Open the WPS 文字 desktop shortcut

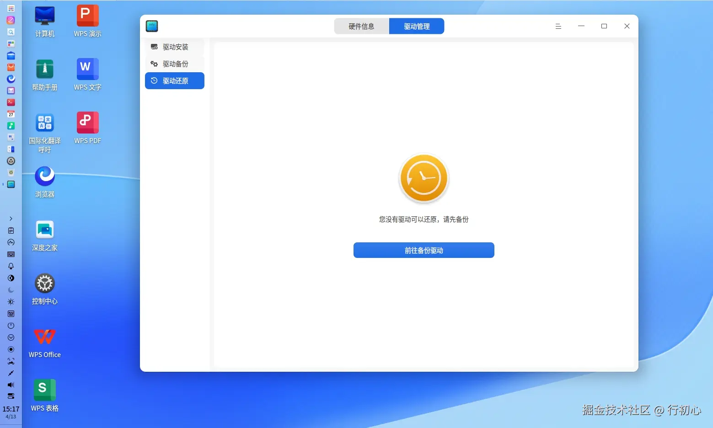tap(87, 75)
